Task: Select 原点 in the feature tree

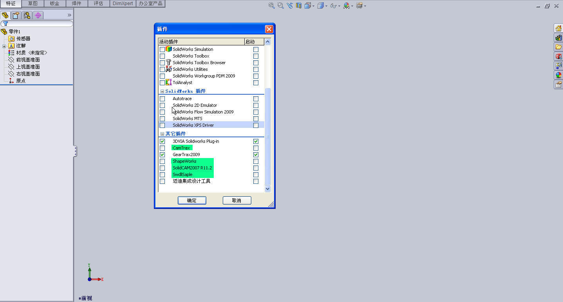Action: point(21,81)
